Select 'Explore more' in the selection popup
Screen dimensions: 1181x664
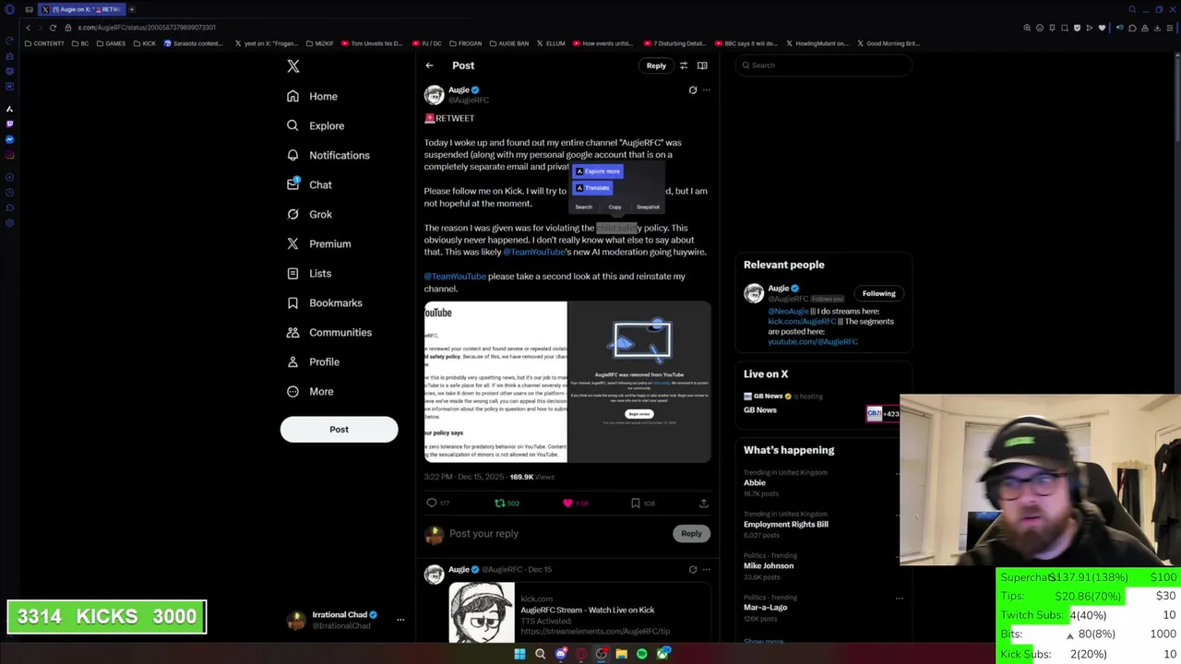pos(597,172)
